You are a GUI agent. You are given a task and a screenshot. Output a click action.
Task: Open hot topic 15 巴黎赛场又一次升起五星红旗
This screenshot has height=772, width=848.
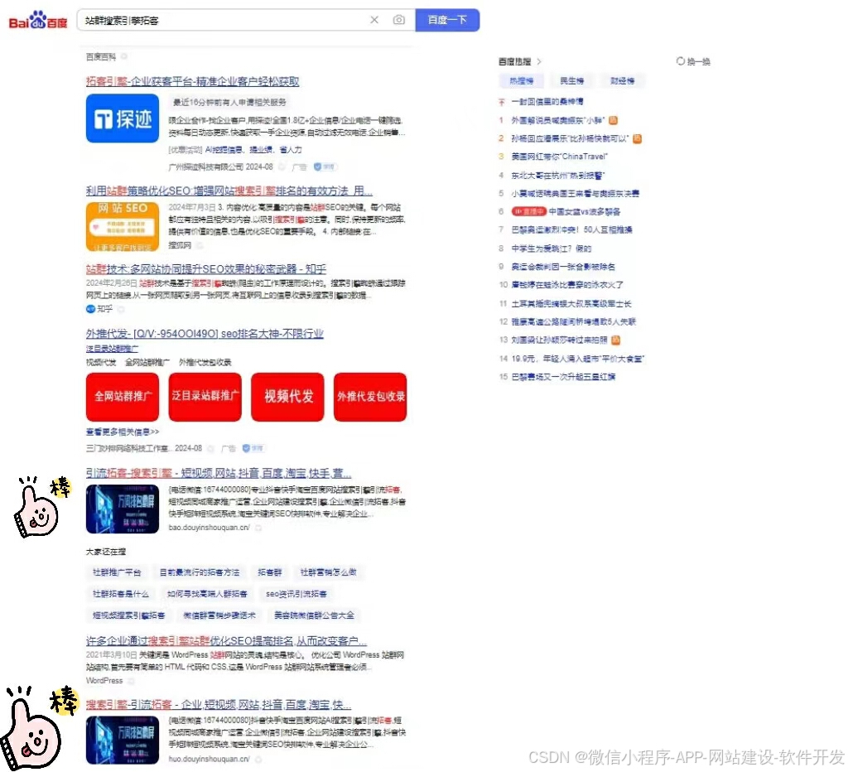(563, 377)
